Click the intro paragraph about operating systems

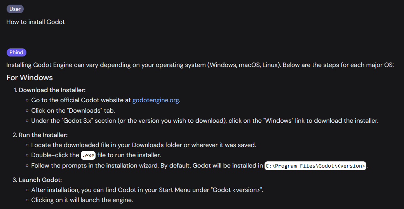[x=200, y=65]
